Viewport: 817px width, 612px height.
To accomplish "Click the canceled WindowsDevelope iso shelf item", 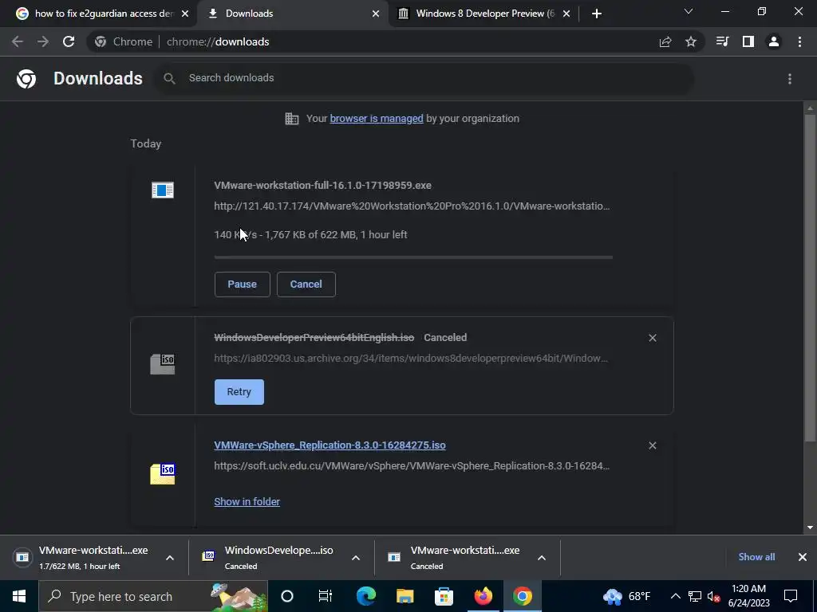I will (270, 557).
